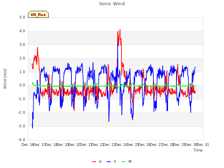Click the -1.0 y-axis tick label
This screenshot has height=168, width=224.
tap(21, 99)
